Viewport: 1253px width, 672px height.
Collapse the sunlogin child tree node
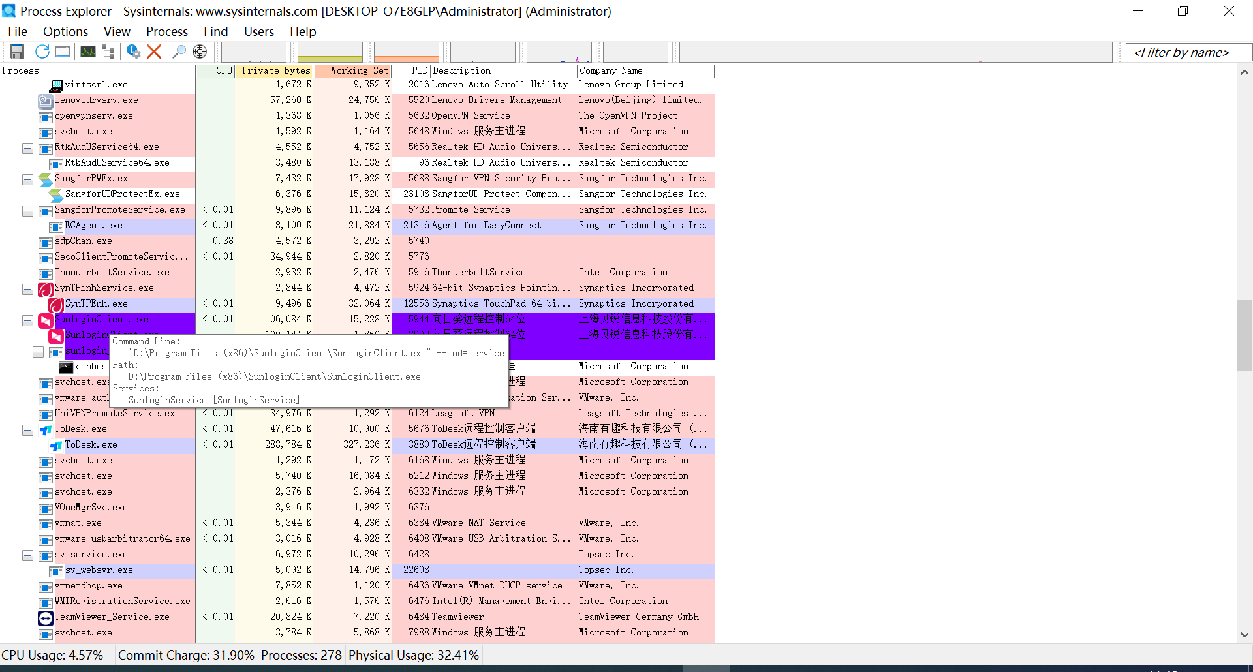pos(38,352)
